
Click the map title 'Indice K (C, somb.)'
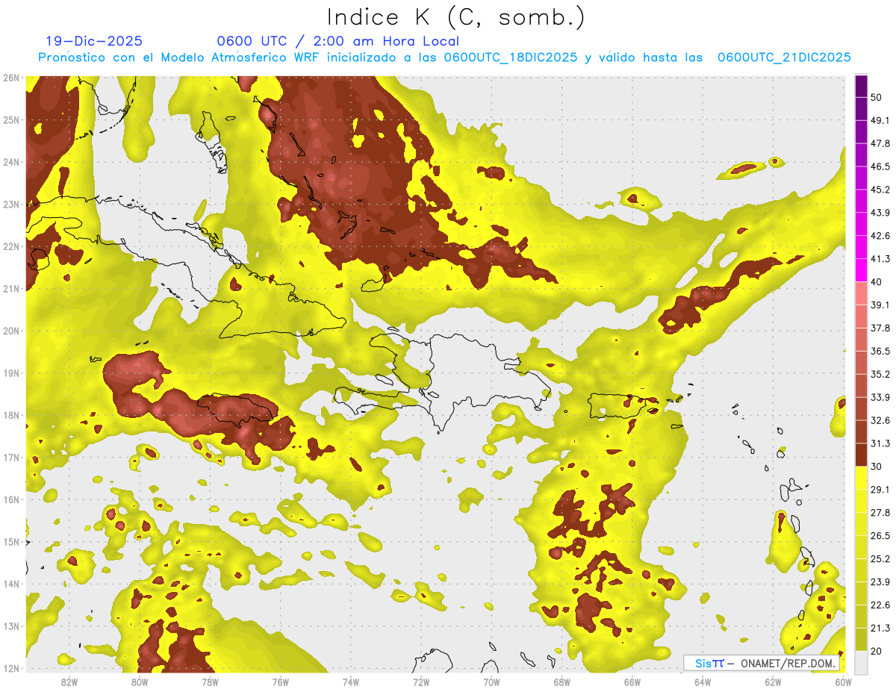coord(456,17)
